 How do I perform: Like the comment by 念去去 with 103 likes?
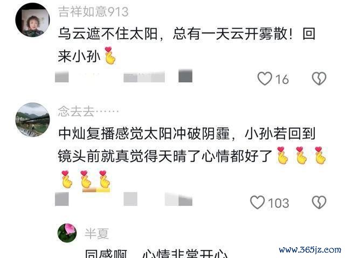point(258,202)
